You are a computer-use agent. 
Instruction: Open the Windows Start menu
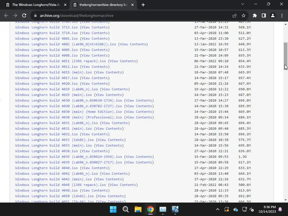[x=113, y=209]
